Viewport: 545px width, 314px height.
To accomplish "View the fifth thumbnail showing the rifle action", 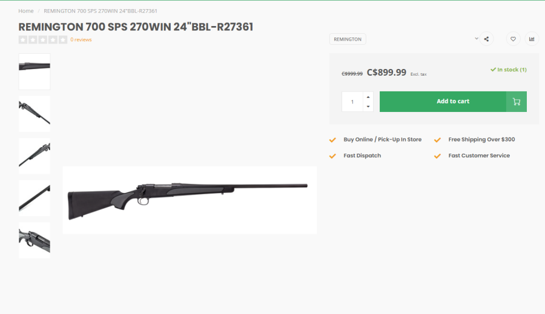I will (x=35, y=240).
